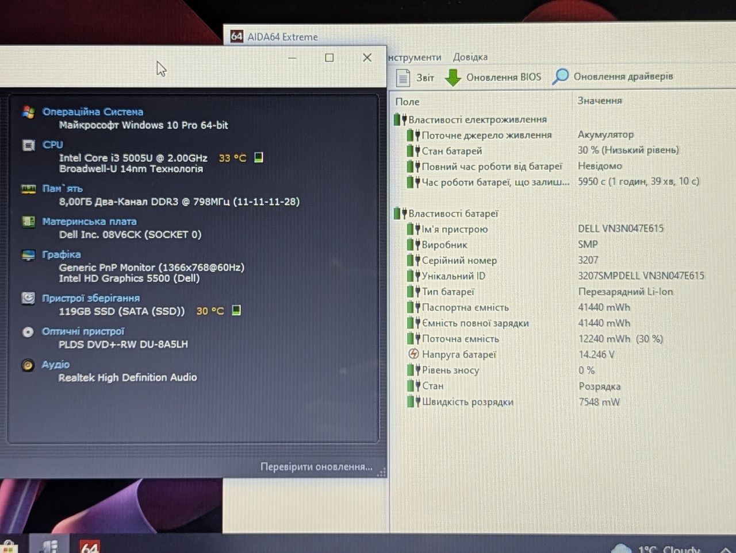The height and width of the screenshot is (553, 736).
Task: Click the Операційна Система Windows flag icon
Action: click(x=28, y=112)
